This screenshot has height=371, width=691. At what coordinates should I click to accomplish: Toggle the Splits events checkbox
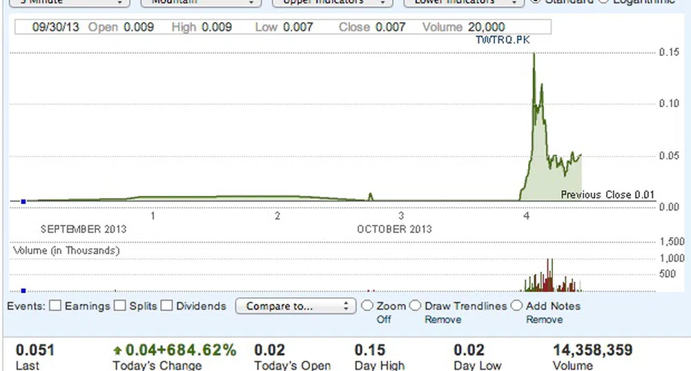120,305
